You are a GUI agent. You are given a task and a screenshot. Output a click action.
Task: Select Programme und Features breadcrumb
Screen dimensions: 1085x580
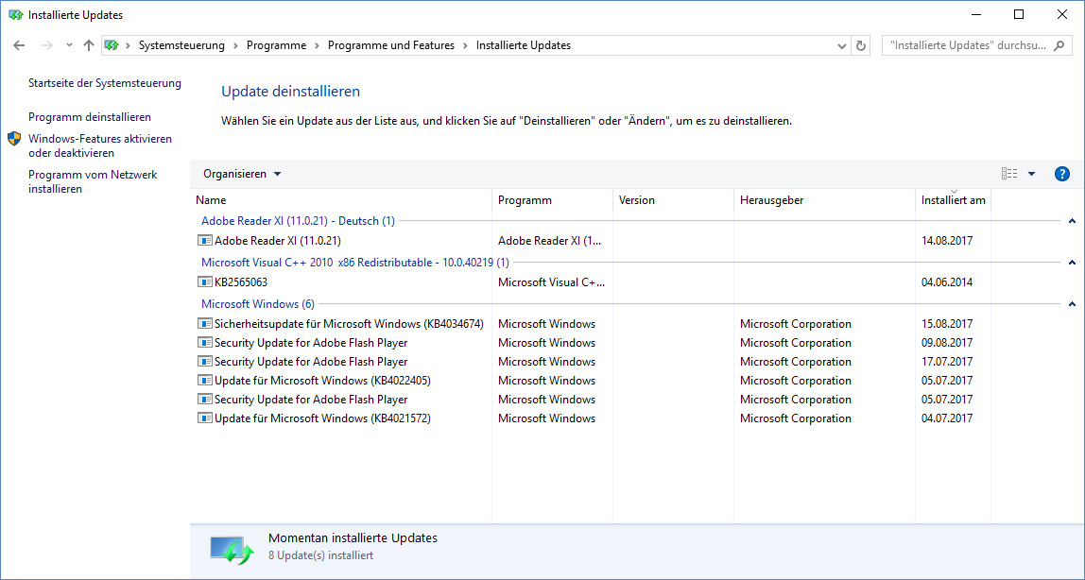(391, 45)
